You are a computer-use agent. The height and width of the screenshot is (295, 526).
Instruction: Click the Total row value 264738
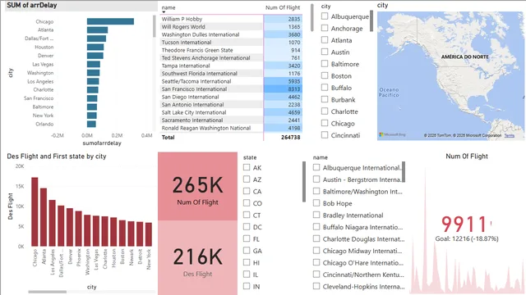(x=290, y=137)
